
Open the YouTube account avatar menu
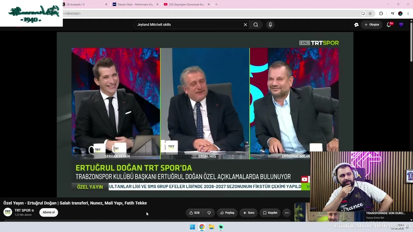401,24
